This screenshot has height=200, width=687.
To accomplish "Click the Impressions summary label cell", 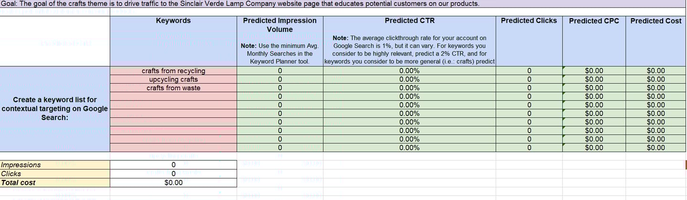I will tap(55, 165).
